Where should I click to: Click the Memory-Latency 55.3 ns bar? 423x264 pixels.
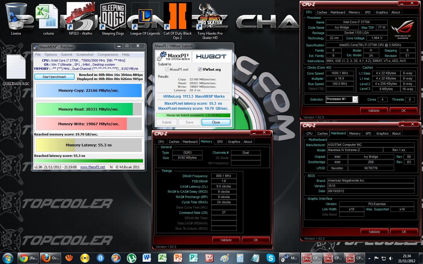(x=89, y=145)
